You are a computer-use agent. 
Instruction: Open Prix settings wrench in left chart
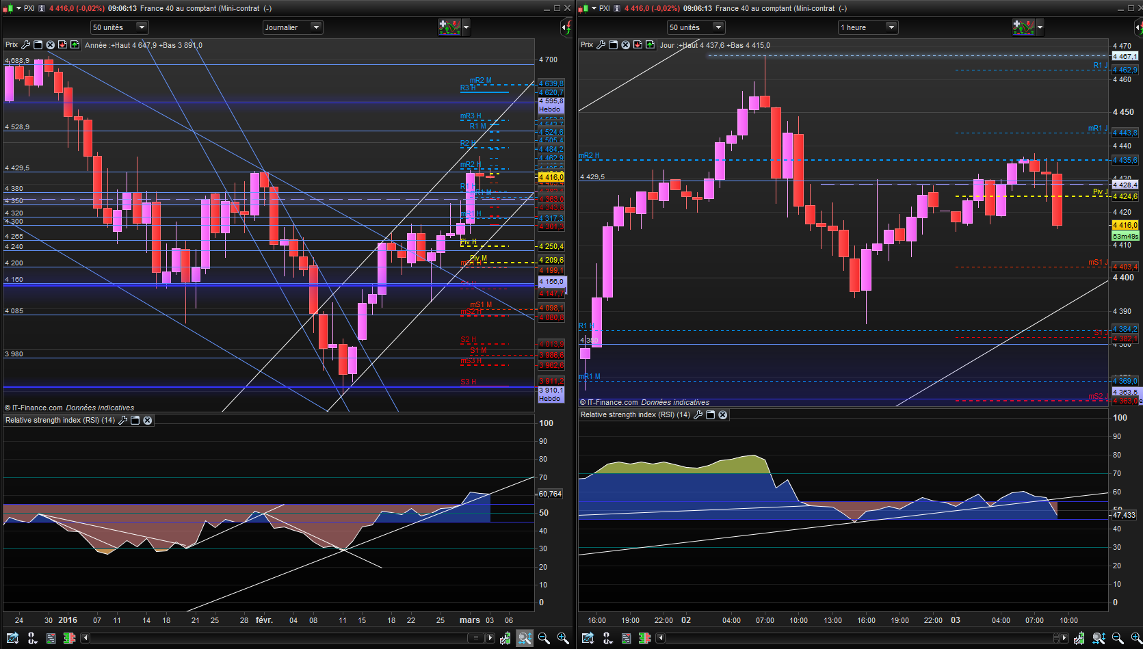tap(26, 45)
